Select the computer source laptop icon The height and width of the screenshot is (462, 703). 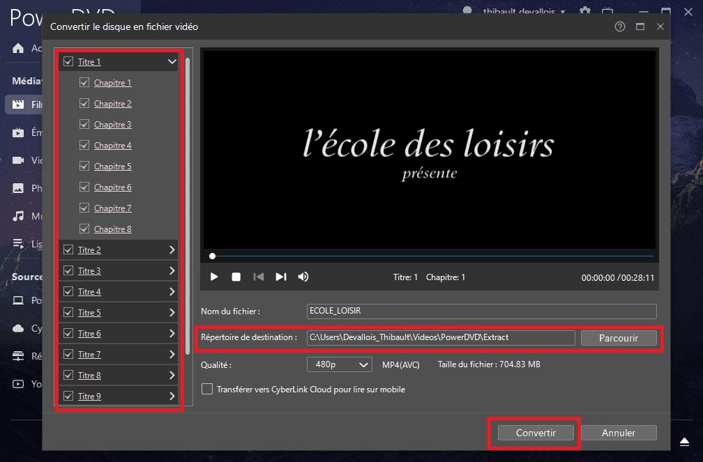(18, 300)
